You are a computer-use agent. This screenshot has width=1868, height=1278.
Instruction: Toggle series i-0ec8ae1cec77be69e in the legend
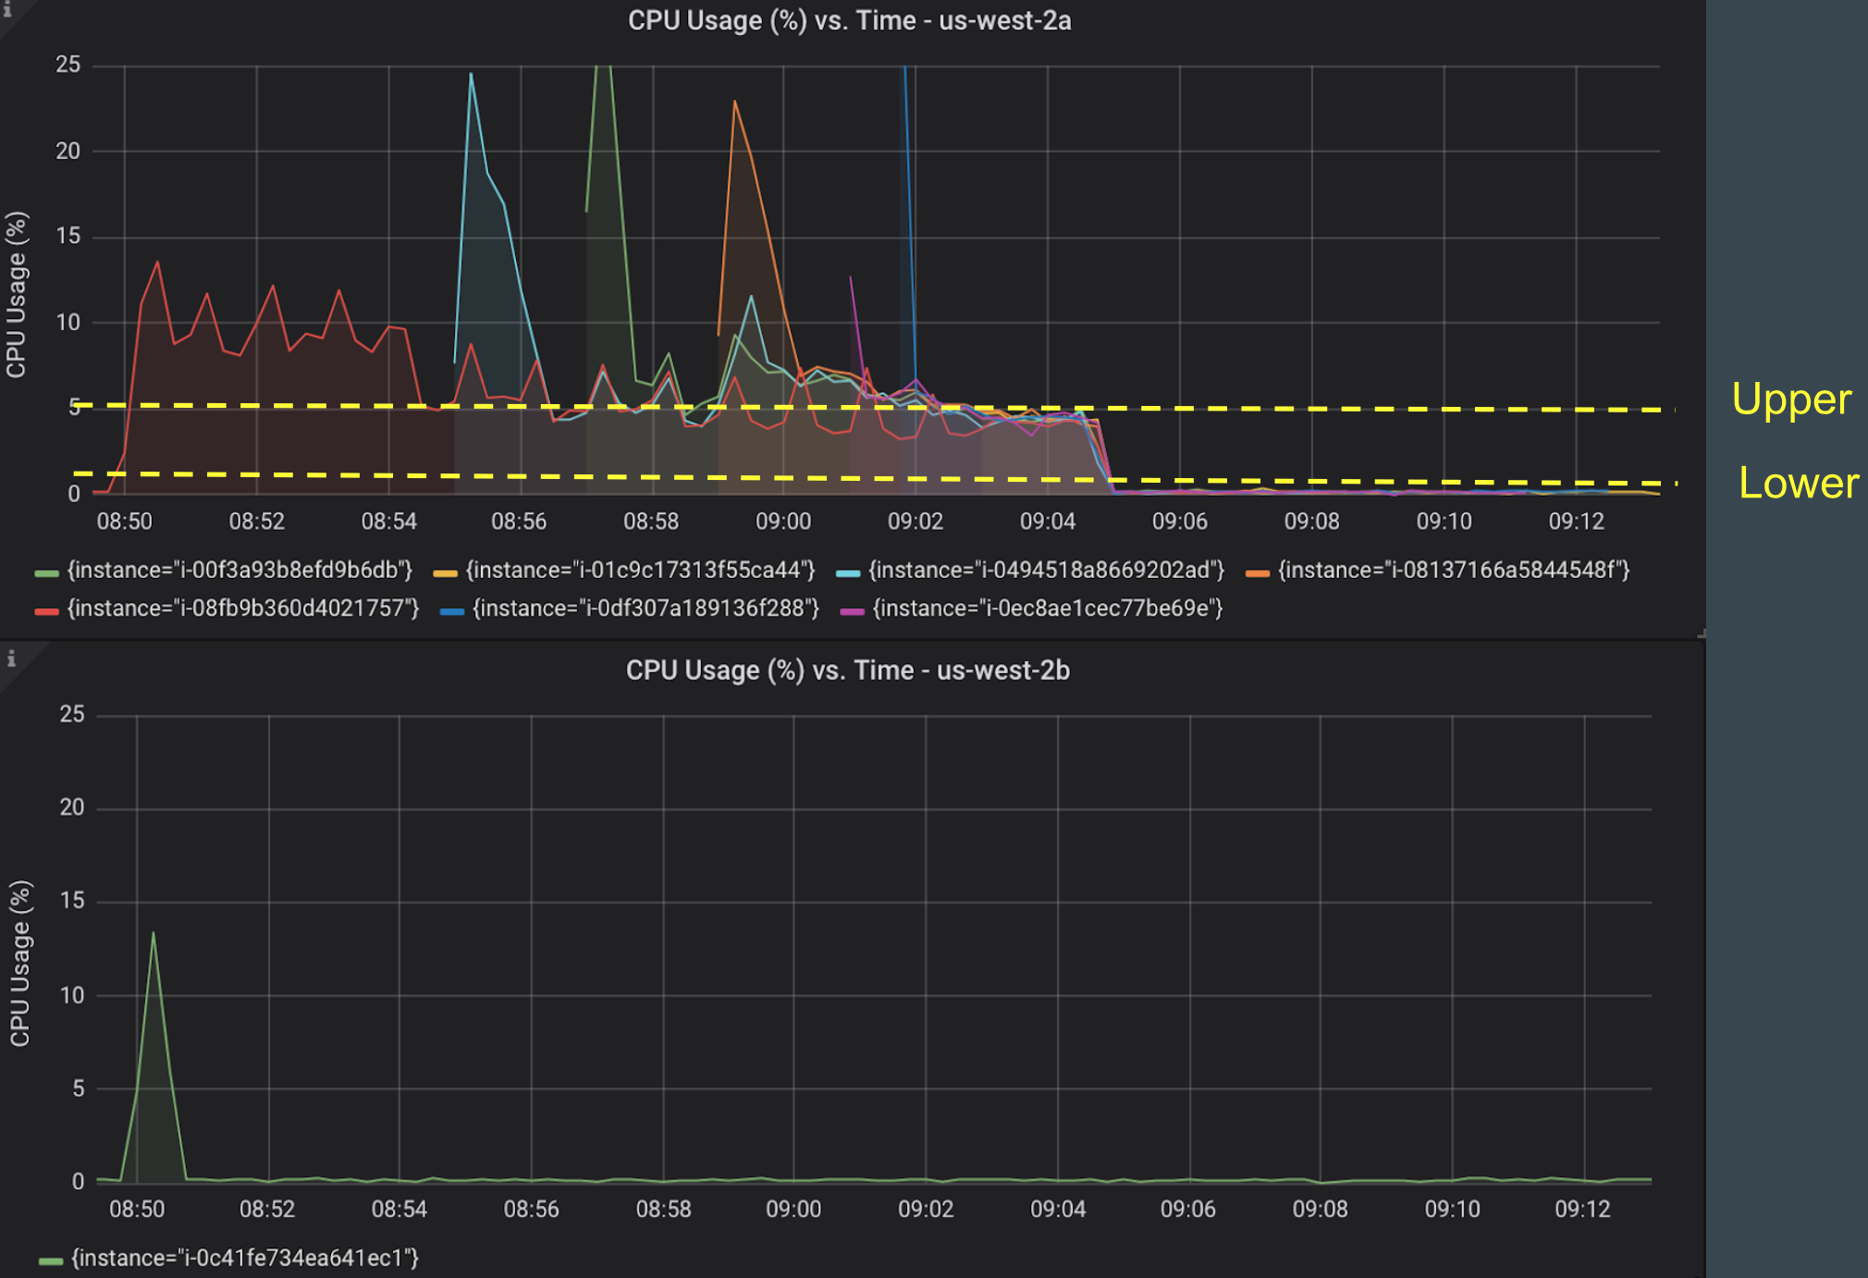(1048, 608)
